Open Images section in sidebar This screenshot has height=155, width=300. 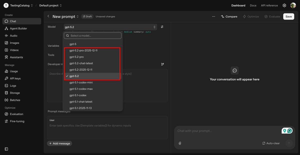pos(22,43)
